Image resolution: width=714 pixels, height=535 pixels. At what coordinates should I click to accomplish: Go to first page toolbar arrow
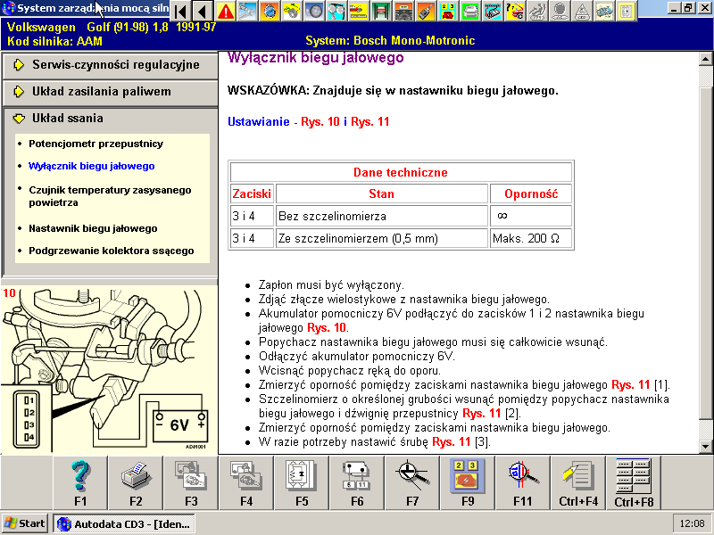coord(181,11)
